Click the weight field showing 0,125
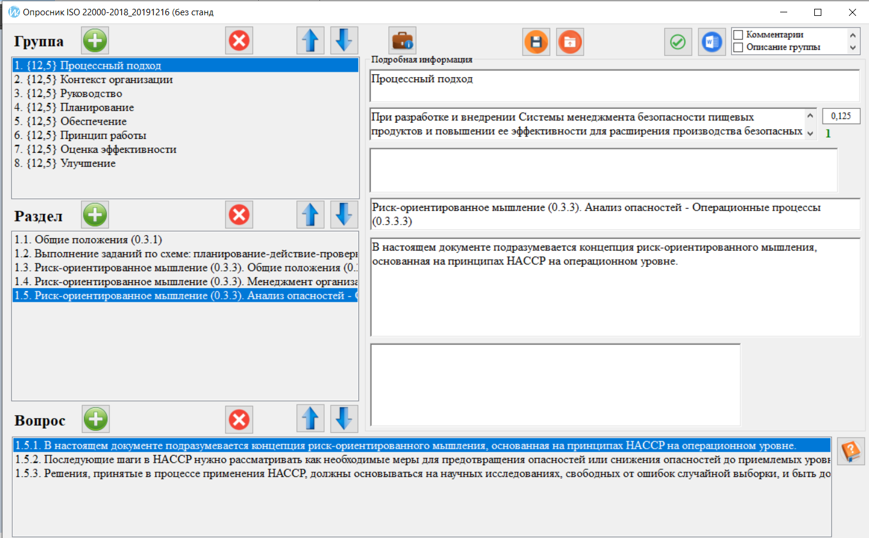 (840, 116)
